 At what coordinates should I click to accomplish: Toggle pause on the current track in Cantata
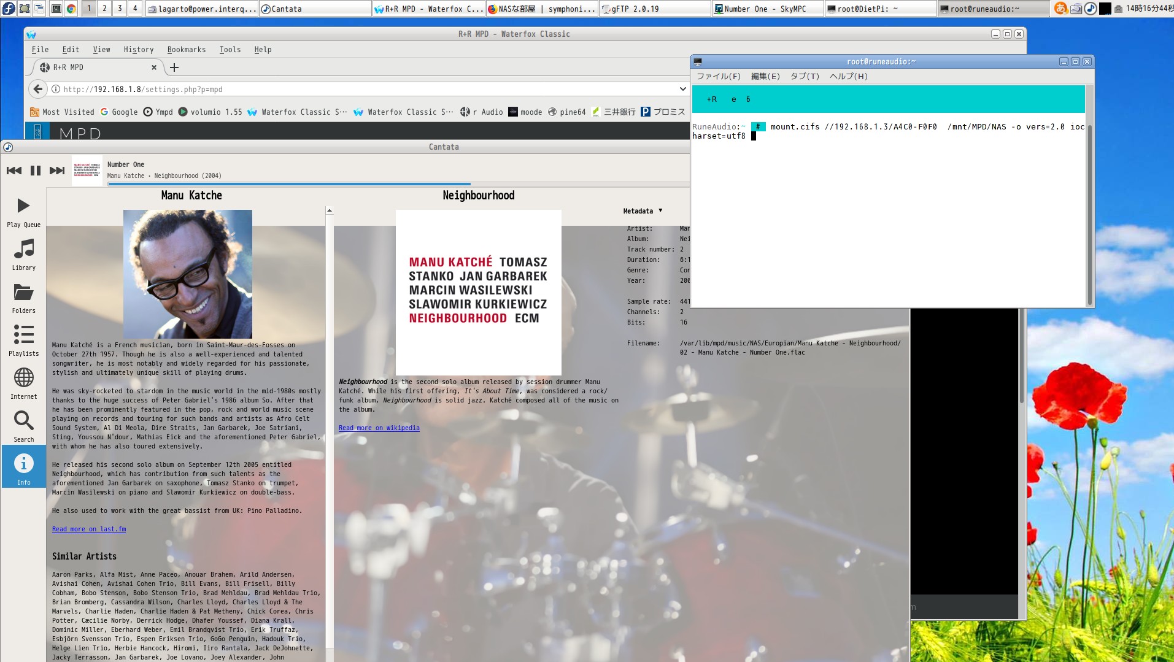click(36, 171)
